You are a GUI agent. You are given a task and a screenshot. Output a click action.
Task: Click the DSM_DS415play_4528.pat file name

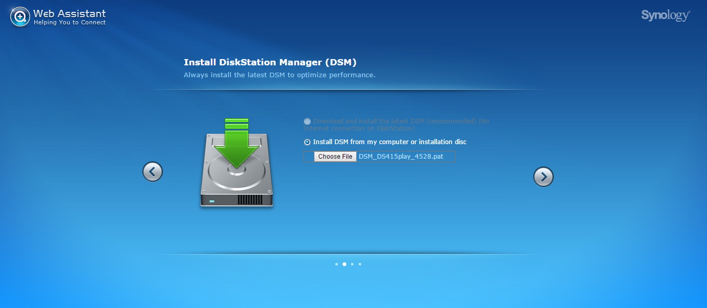[401, 157]
